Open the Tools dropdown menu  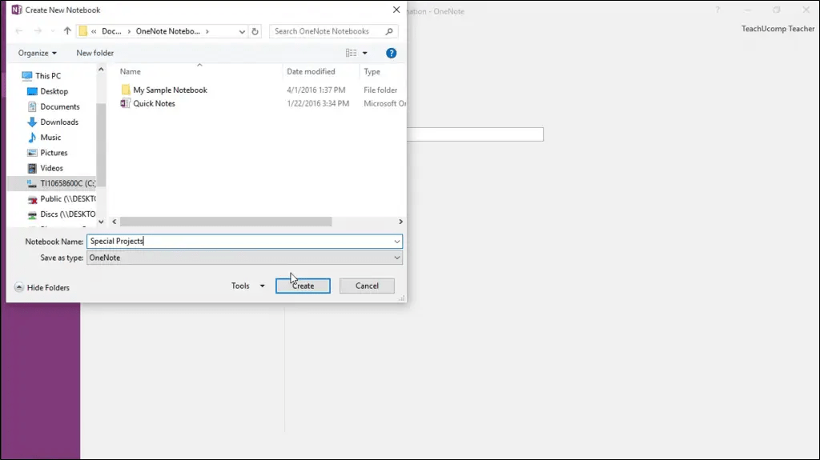(248, 286)
